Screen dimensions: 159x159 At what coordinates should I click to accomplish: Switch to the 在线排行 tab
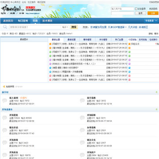(x=153, y=40)
